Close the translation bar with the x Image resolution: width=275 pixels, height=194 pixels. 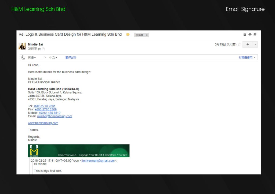click(255, 58)
